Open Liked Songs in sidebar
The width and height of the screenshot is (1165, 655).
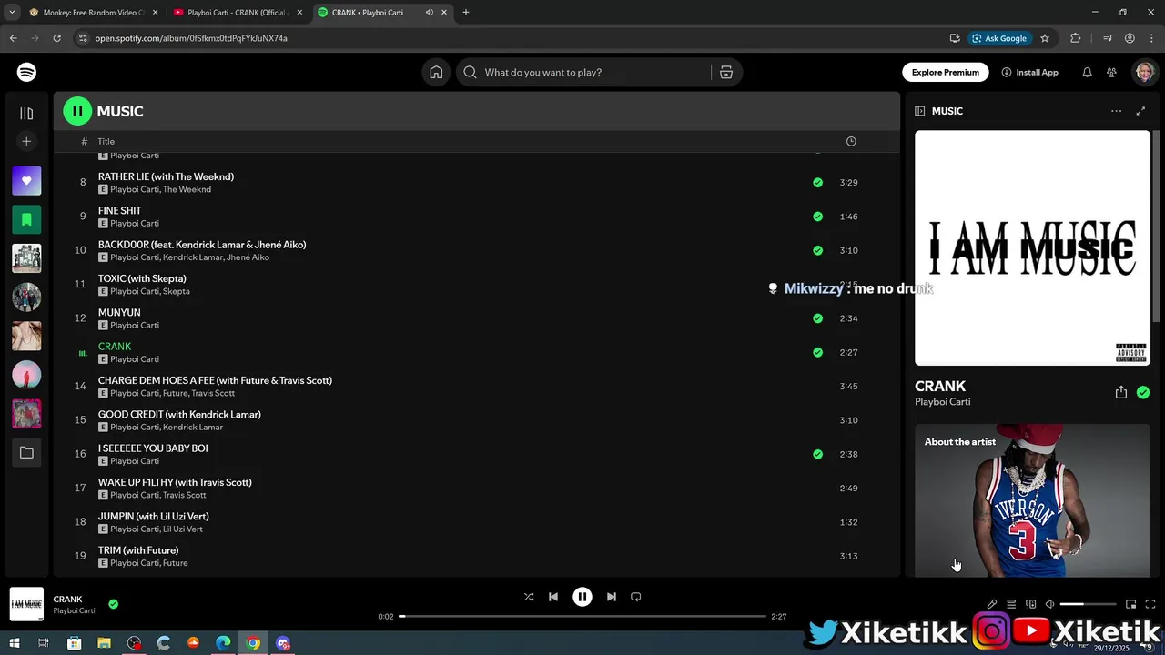tap(26, 180)
